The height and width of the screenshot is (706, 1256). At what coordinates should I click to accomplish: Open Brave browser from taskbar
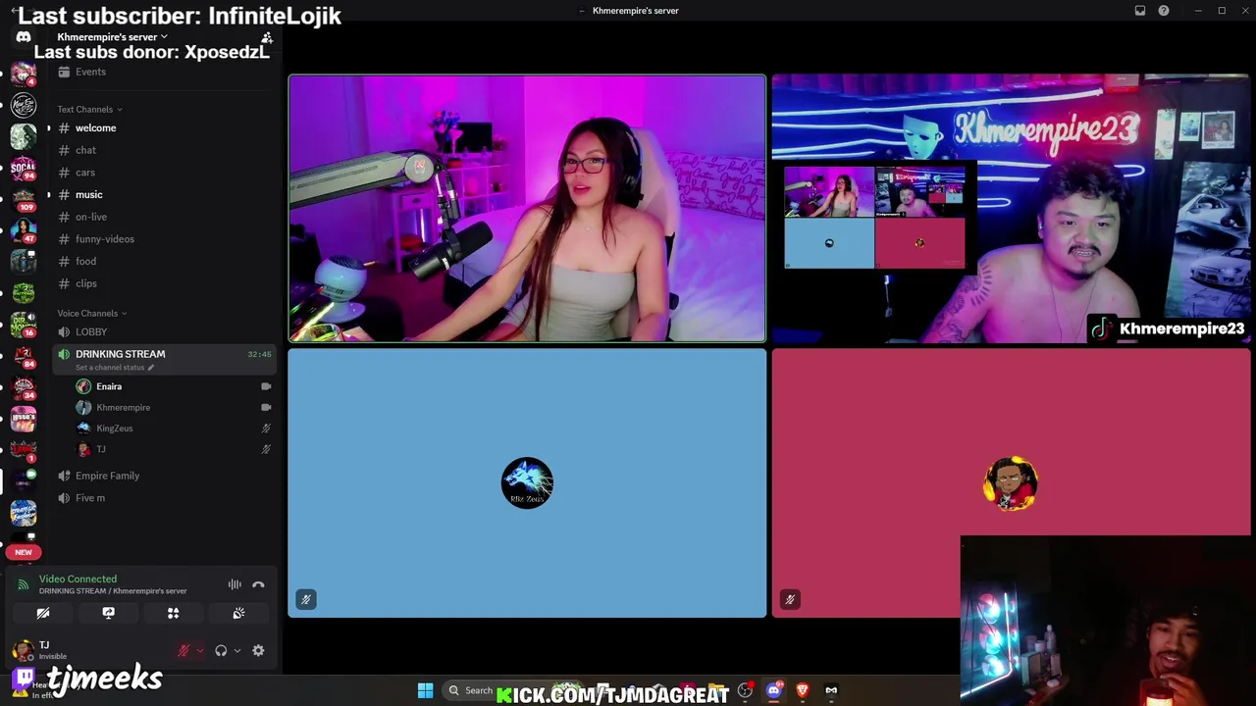802,690
